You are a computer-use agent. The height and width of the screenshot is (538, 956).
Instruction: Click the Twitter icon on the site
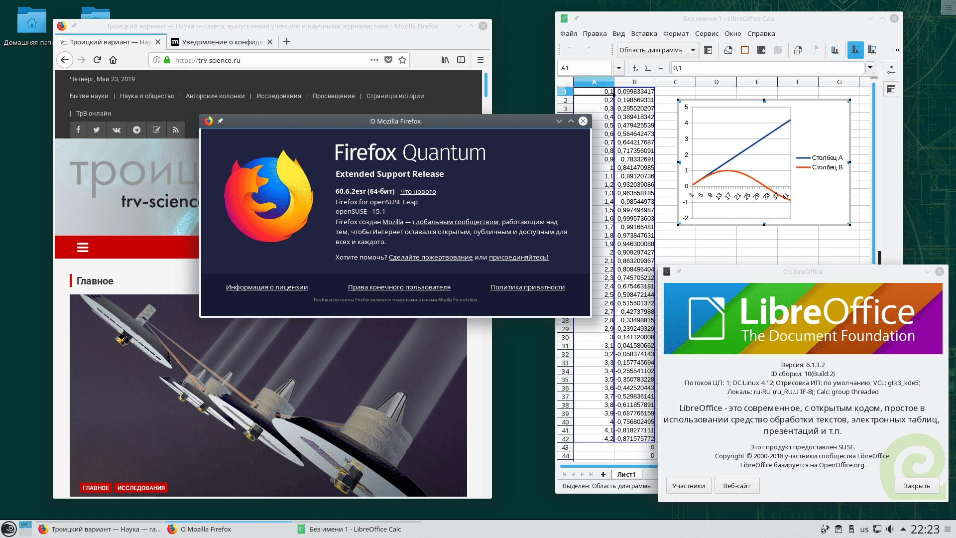[97, 130]
